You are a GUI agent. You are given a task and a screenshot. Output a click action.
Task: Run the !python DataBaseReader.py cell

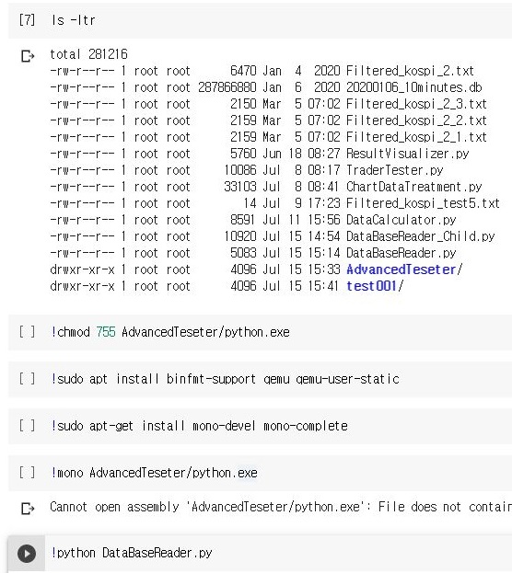click(27, 554)
